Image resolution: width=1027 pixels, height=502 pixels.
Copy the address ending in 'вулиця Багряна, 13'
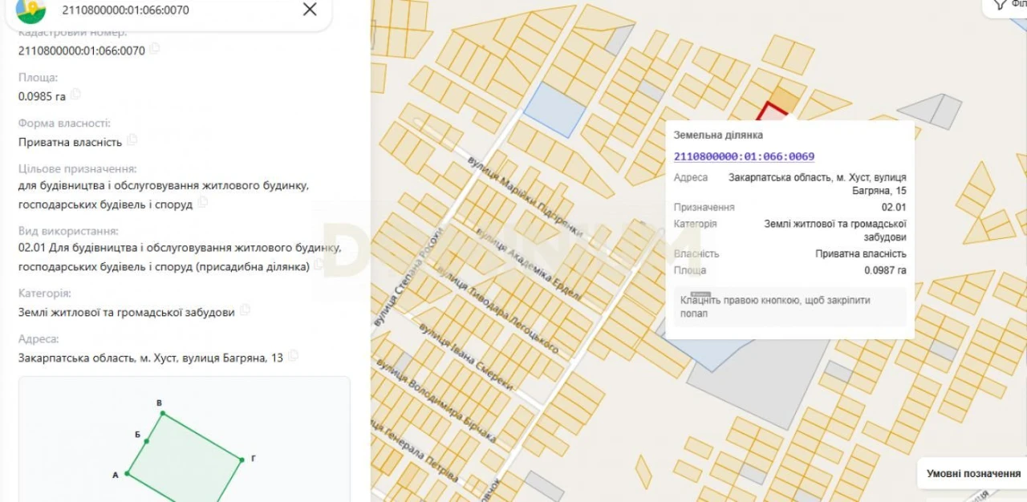[x=293, y=357]
